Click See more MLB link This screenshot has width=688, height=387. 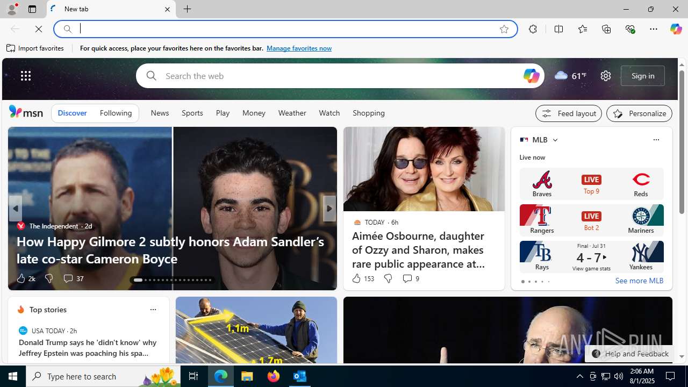tap(639, 281)
